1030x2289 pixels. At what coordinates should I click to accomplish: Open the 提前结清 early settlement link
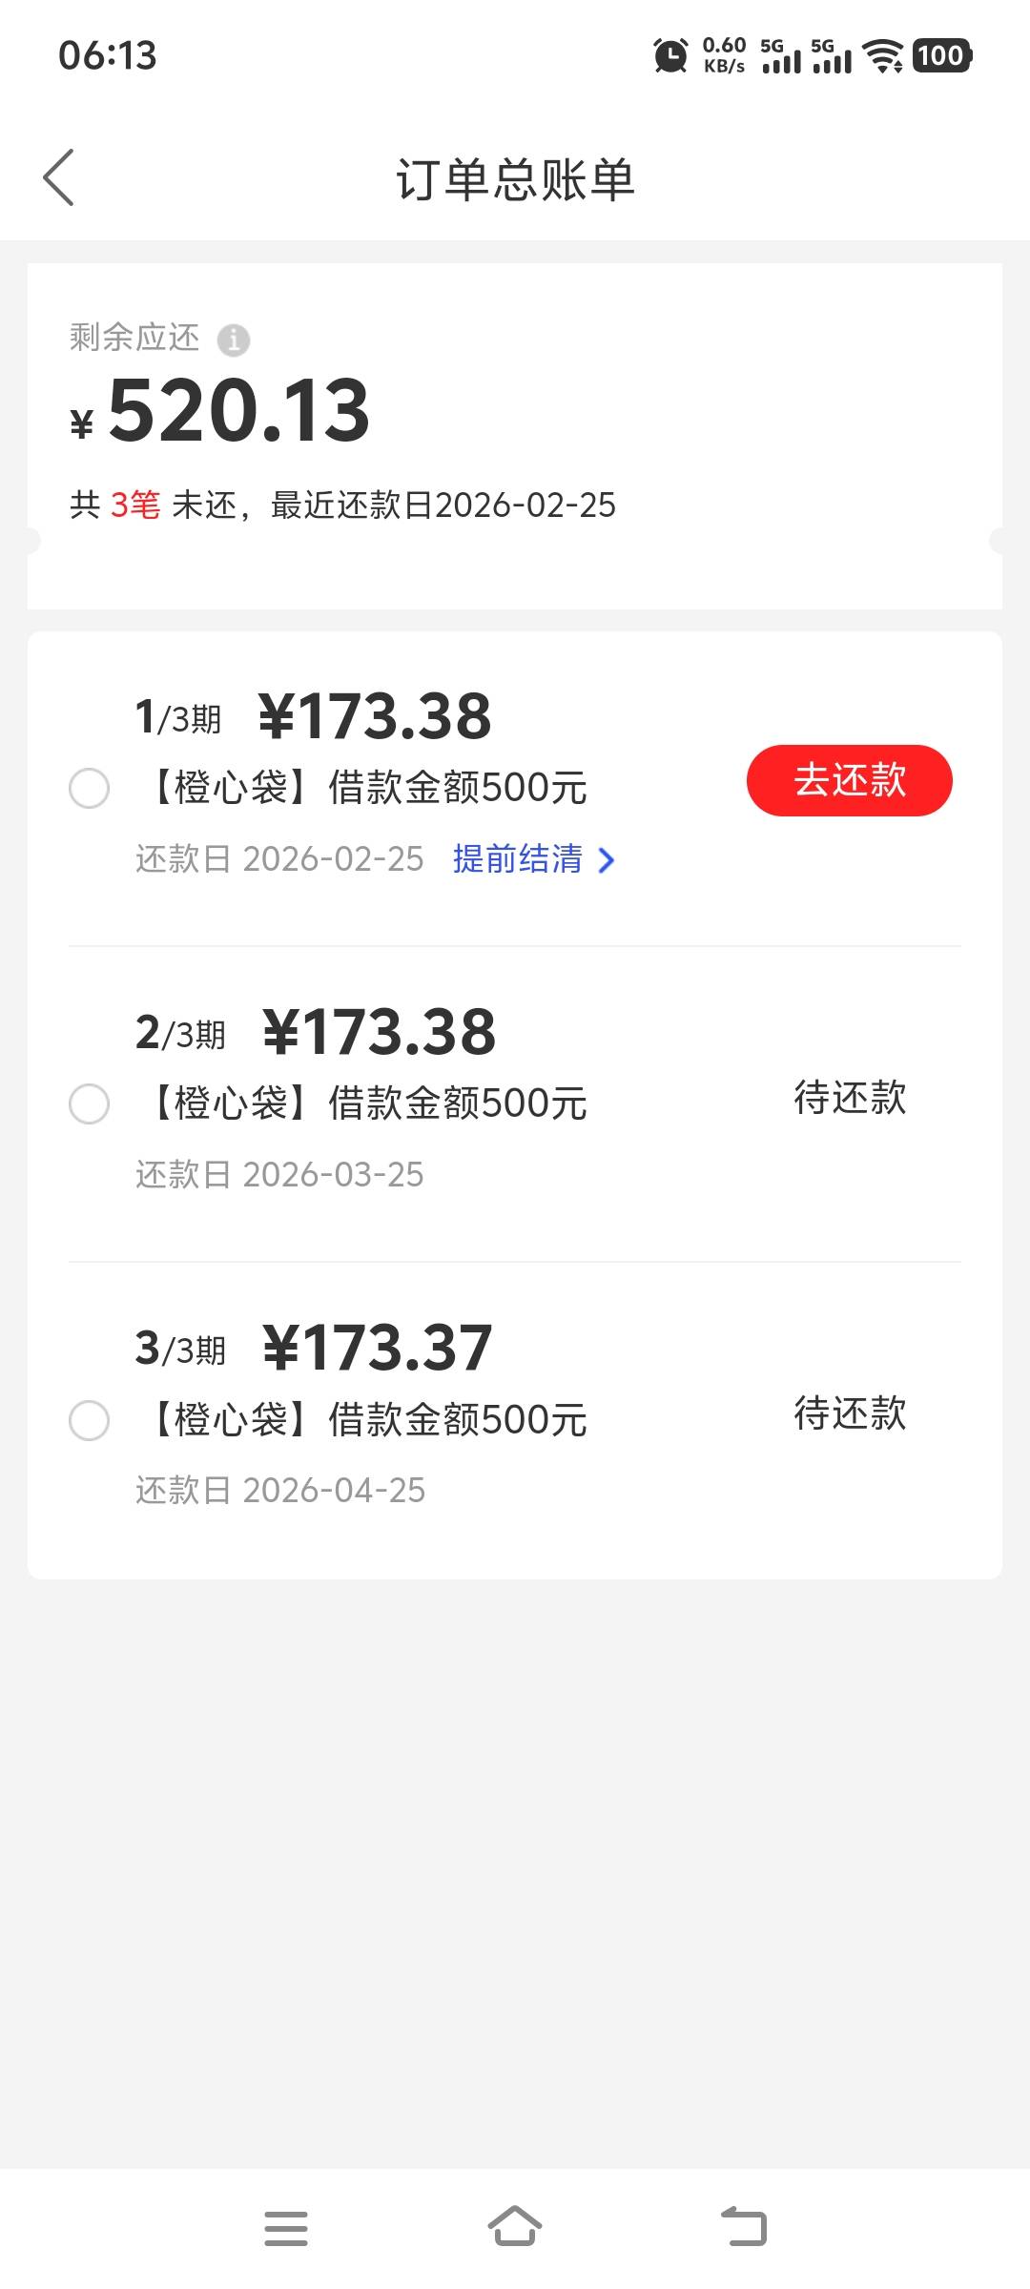click(518, 859)
